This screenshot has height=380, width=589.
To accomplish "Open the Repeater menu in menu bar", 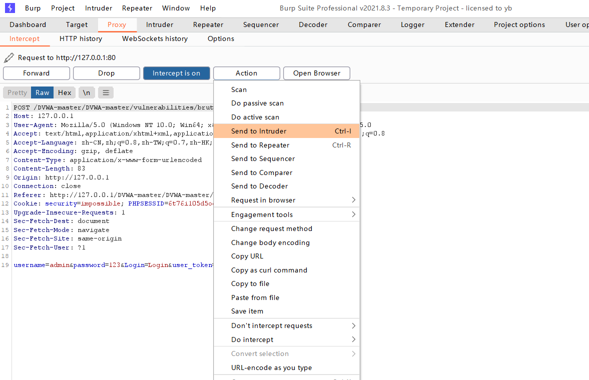I will point(137,8).
